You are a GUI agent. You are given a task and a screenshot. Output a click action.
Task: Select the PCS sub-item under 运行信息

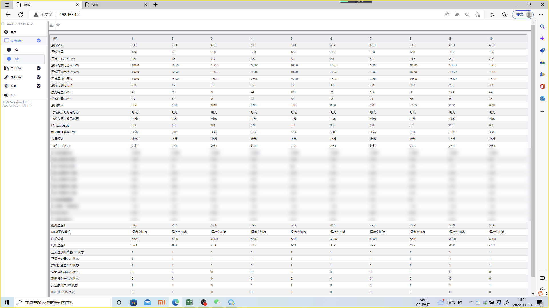[16, 50]
